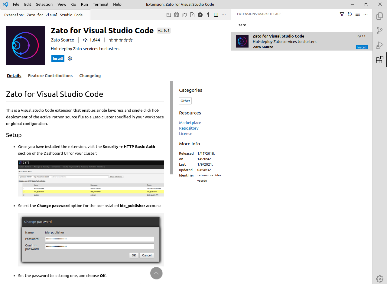
Task: Open the Explorer view in the activity bar
Action: click(x=379, y=16)
